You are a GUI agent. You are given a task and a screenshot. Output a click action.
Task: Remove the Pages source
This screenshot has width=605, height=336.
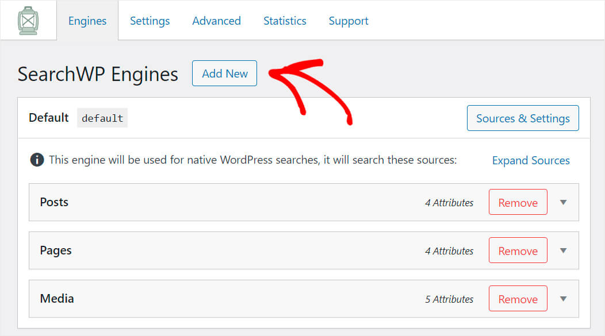tap(518, 250)
